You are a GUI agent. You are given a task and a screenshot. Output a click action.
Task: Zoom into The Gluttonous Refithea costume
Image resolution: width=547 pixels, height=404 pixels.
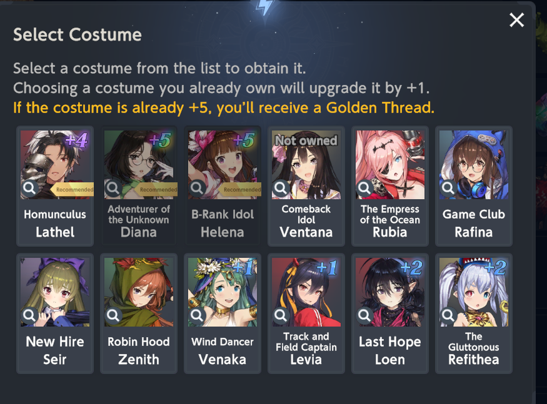pyautogui.click(x=448, y=315)
